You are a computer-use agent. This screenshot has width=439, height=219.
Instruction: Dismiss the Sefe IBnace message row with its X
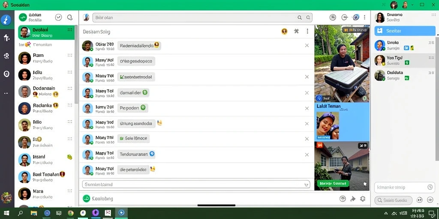pyautogui.click(x=307, y=139)
